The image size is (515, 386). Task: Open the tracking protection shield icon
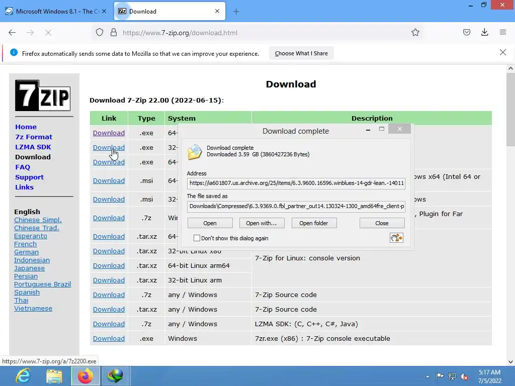click(x=100, y=33)
